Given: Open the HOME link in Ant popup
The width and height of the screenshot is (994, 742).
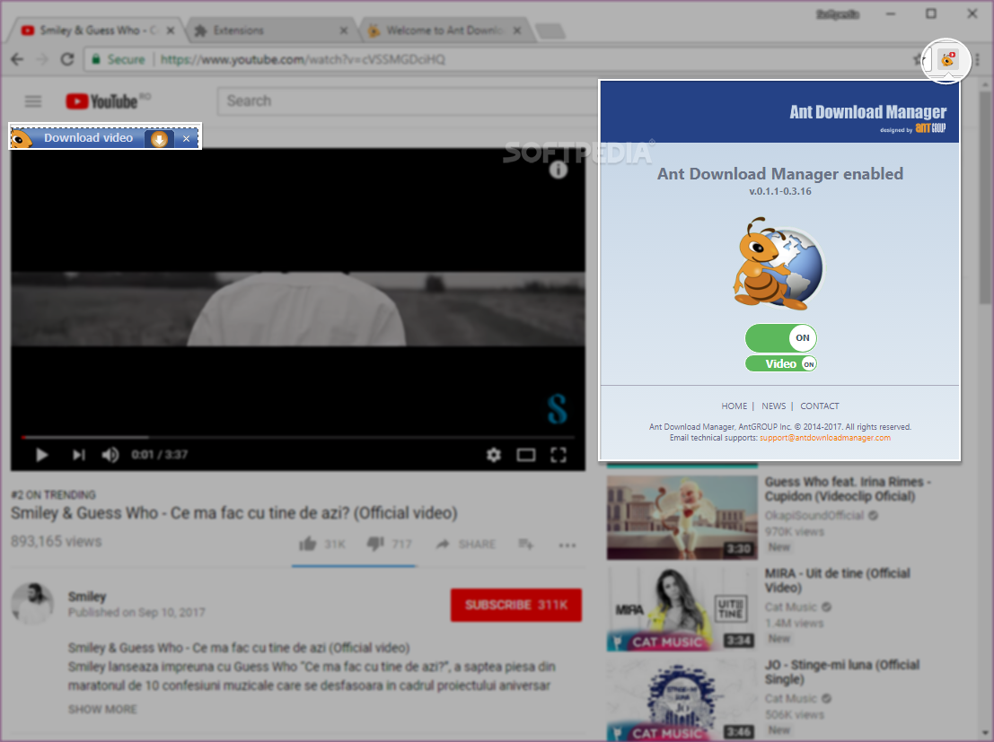Looking at the screenshot, I should click(735, 406).
